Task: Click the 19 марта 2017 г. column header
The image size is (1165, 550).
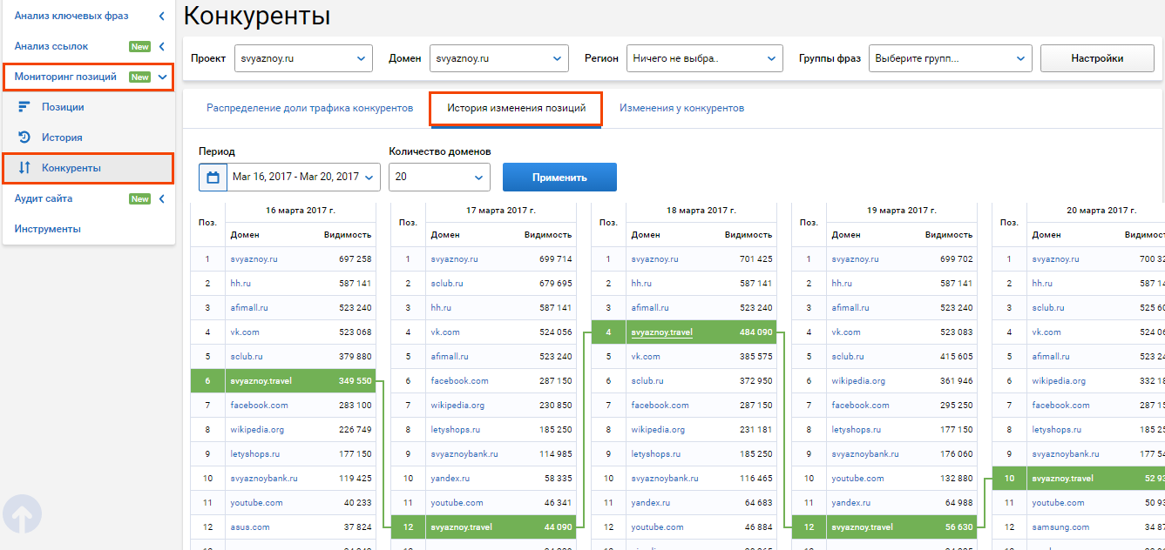Action: (x=902, y=211)
